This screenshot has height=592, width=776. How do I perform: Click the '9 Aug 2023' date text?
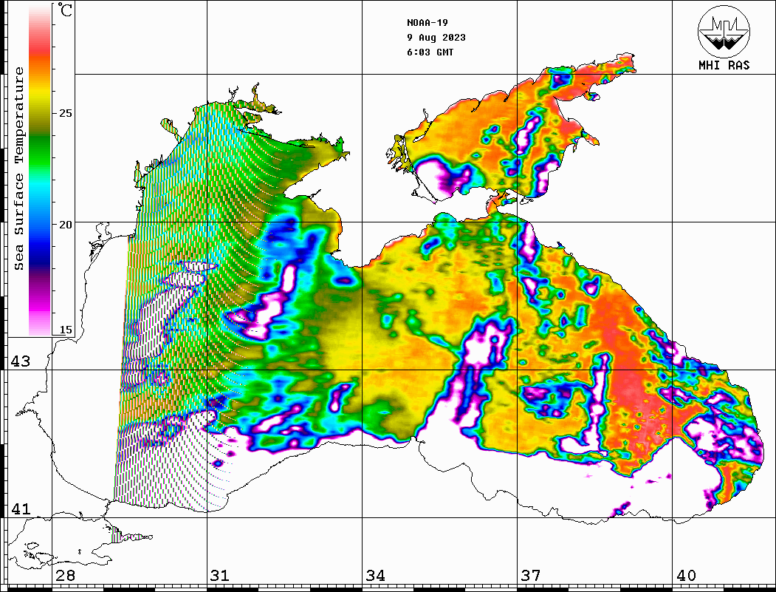click(x=436, y=38)
